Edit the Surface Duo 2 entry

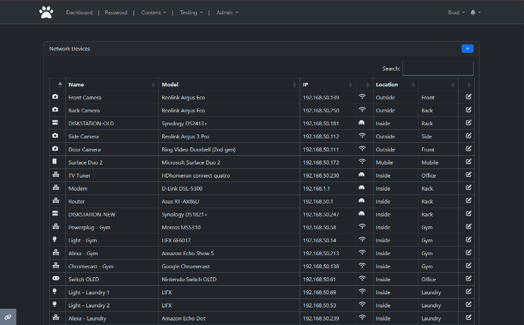pyautogui.click(x=468, y=162)
